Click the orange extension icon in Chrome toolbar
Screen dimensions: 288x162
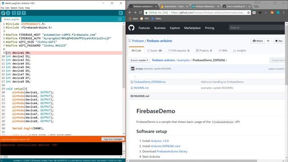point(272,13)
